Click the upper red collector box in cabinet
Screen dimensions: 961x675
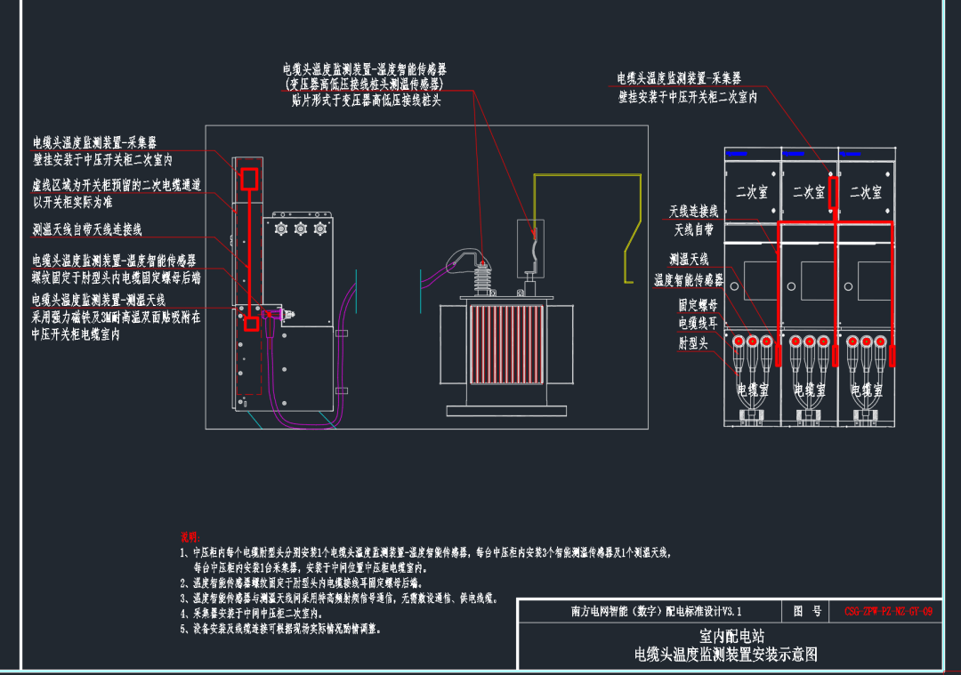pos(248,179)
